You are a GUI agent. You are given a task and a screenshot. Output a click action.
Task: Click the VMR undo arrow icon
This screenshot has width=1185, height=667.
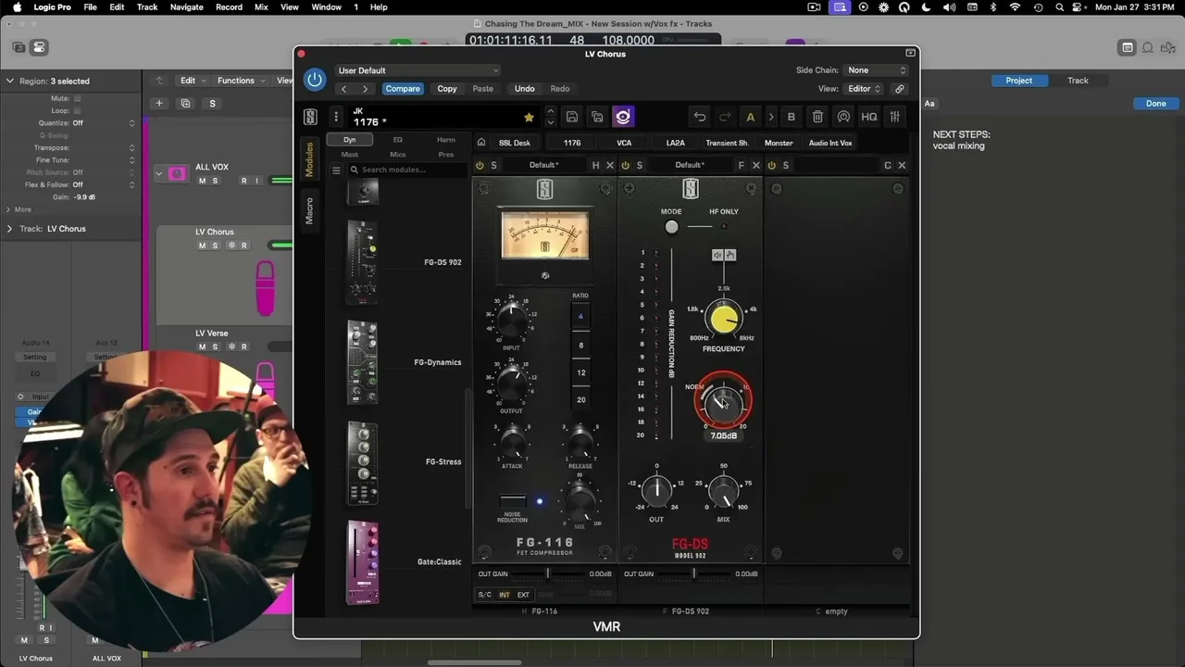coord(700,117)
